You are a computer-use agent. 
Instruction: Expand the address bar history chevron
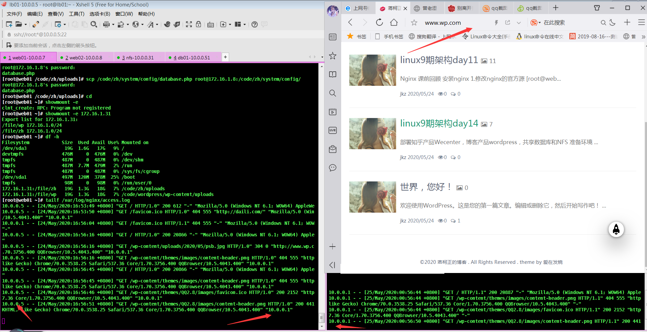click(519, 23)
